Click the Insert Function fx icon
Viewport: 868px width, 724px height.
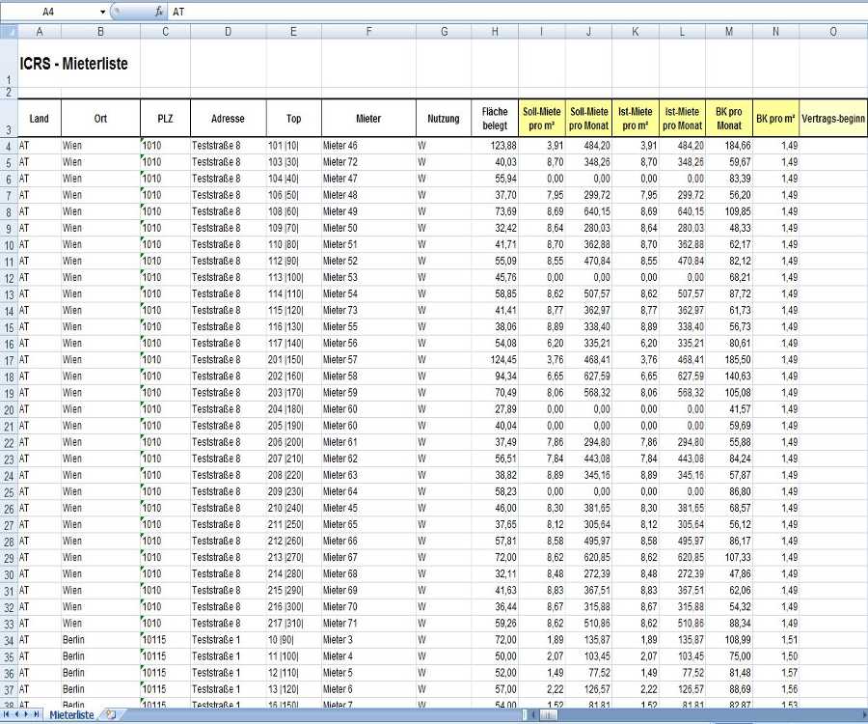(x=159, y=12)
